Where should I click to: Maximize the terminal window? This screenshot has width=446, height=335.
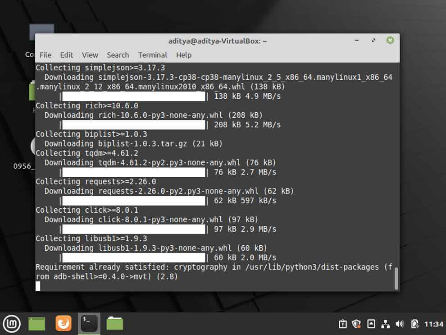coord(373,41)
